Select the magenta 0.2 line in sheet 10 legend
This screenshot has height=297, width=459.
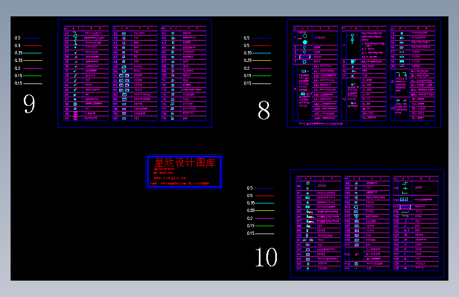tap(265, 218)
